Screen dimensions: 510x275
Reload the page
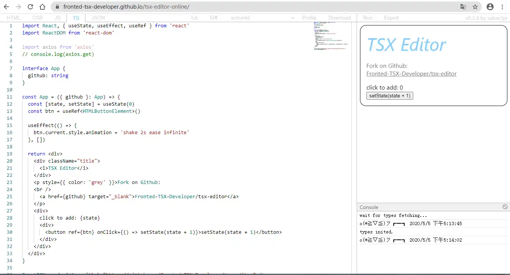(x=30, y=7)
